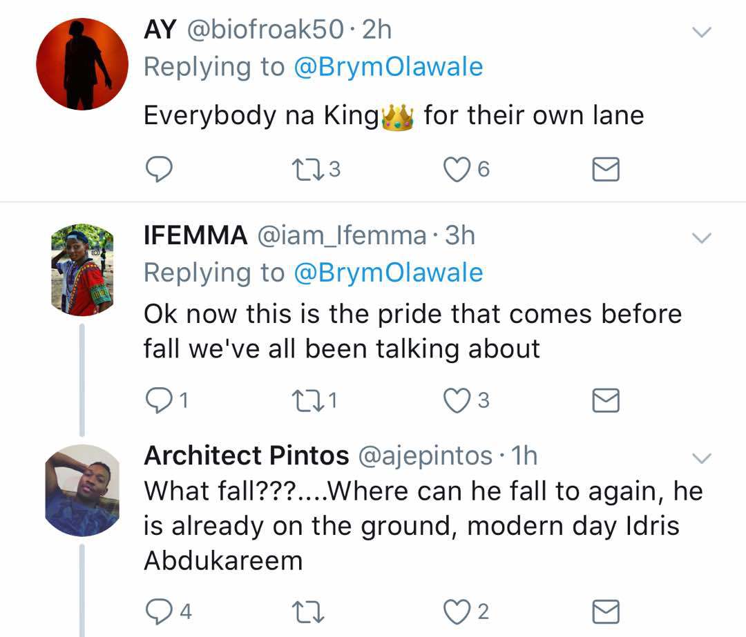Open dropdown arrow on Architect Pintos' tweet
The width and height of the screenshot is (746, 637).
701,458
